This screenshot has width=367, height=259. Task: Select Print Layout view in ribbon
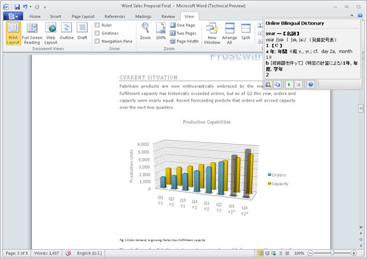coord(13,33)
